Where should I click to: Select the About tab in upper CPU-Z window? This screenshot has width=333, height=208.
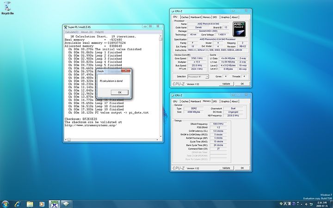pyautogui.click(x=234, y=17)
